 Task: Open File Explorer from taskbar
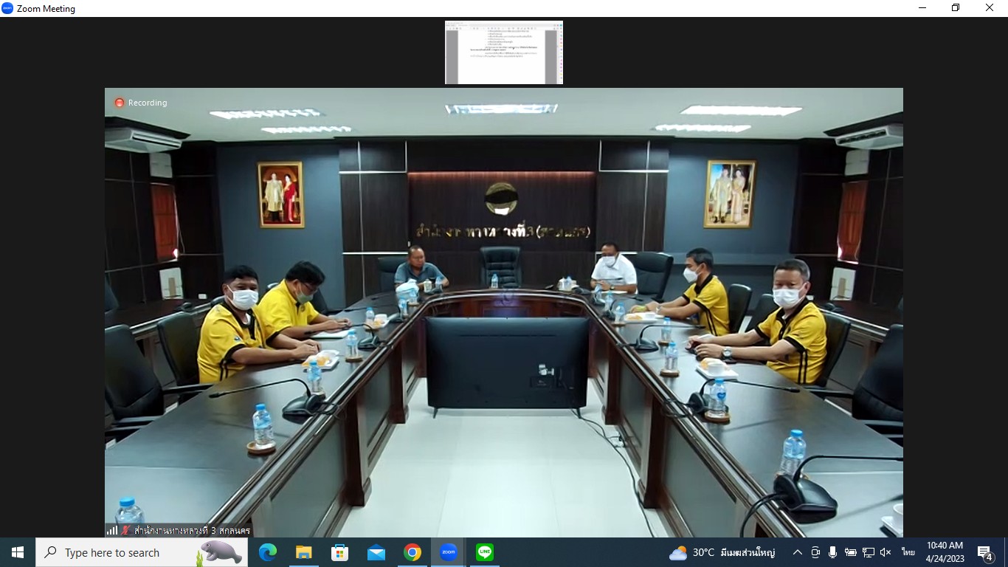coord(303,552)
